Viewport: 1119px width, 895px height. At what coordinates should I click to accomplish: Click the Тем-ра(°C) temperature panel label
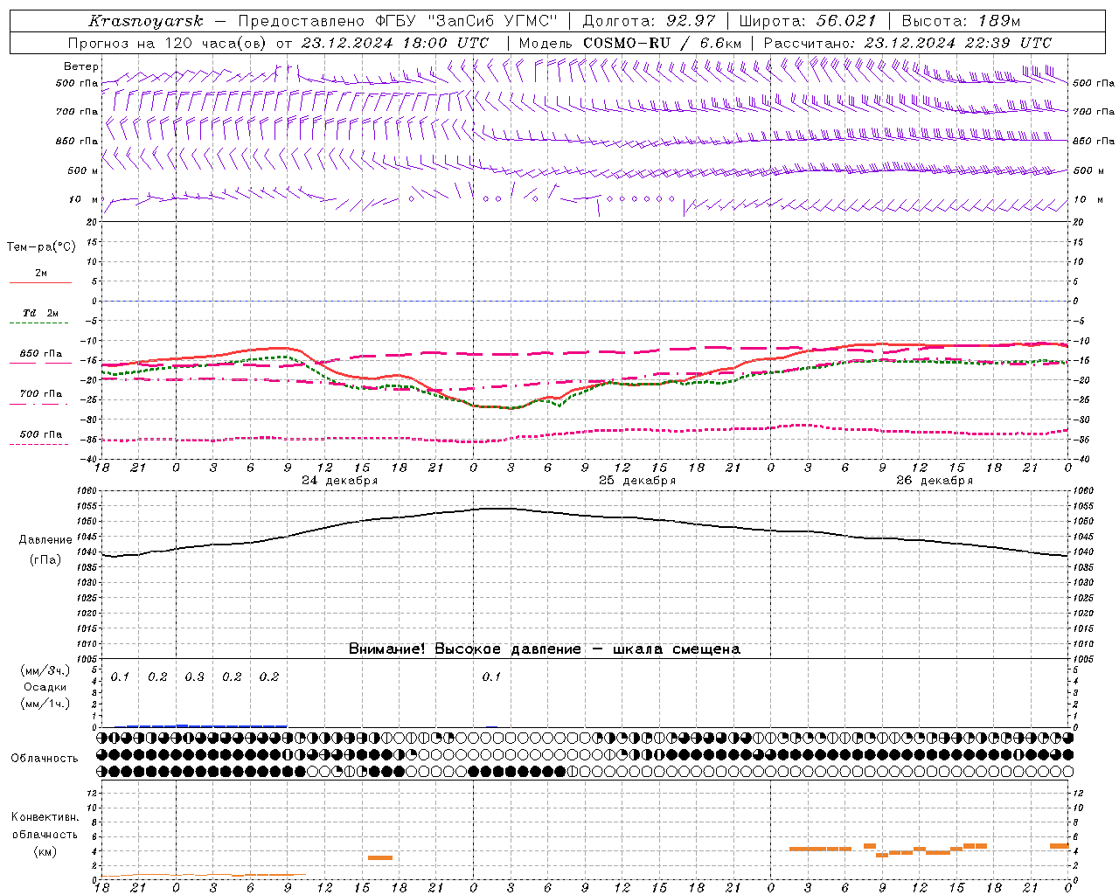(41, 247)
